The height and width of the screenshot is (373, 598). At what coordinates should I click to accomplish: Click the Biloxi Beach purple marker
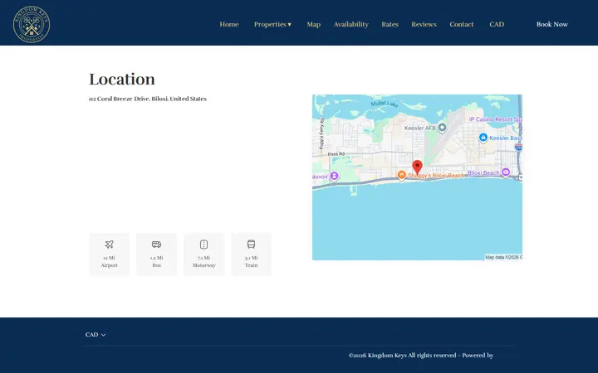click(x=505, y=172)
